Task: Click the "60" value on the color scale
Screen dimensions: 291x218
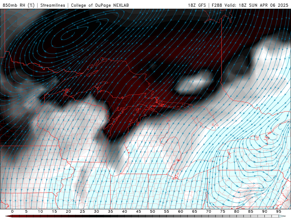Action: click(180, 211)
